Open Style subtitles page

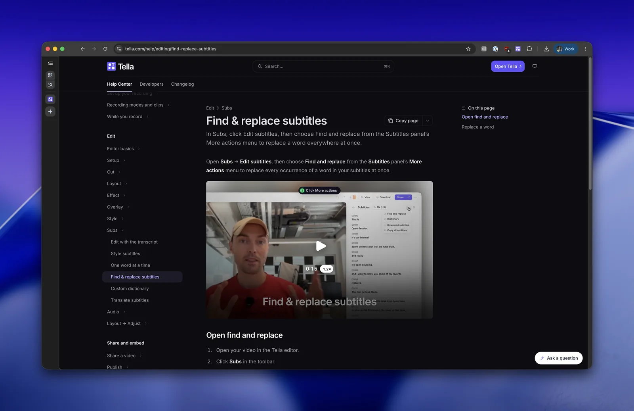[125, 254]
